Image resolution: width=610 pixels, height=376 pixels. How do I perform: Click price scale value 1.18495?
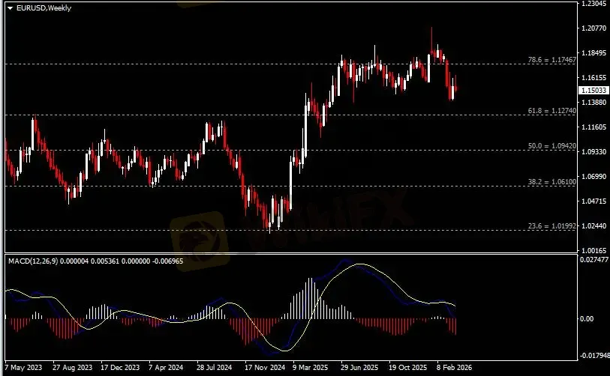[593, 53]
